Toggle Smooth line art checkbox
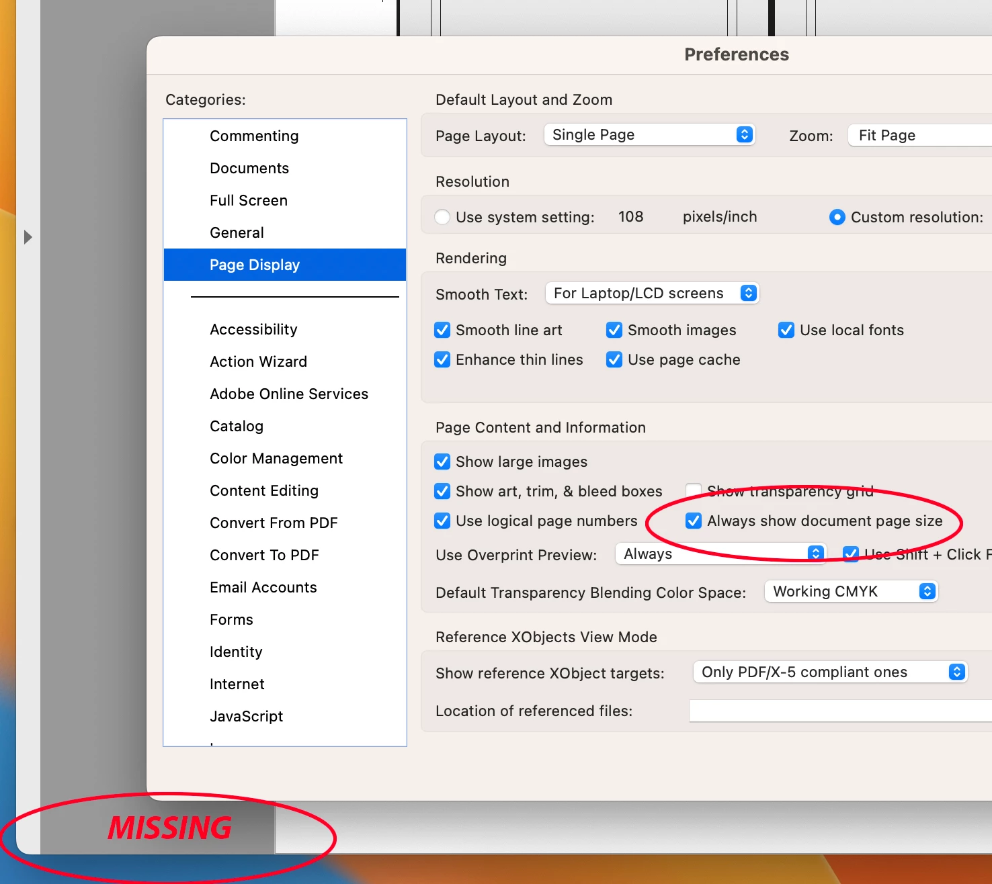Screen dimensions: 992x884 442,330
